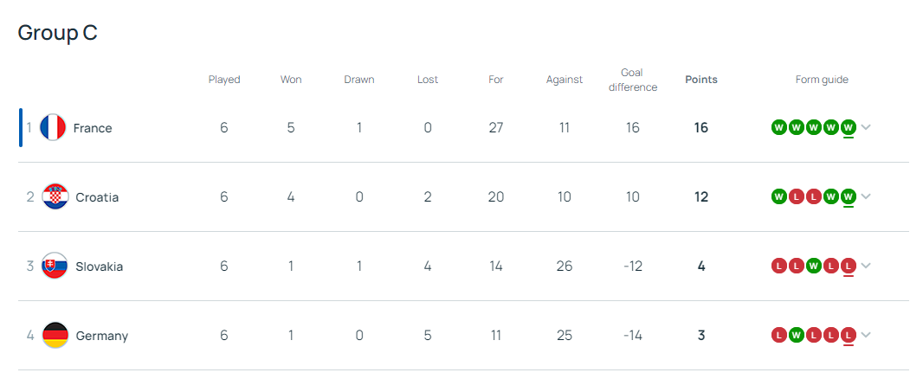
Task: Click Slovakia's latest underlined loss badge
Action: pos(849,266)
